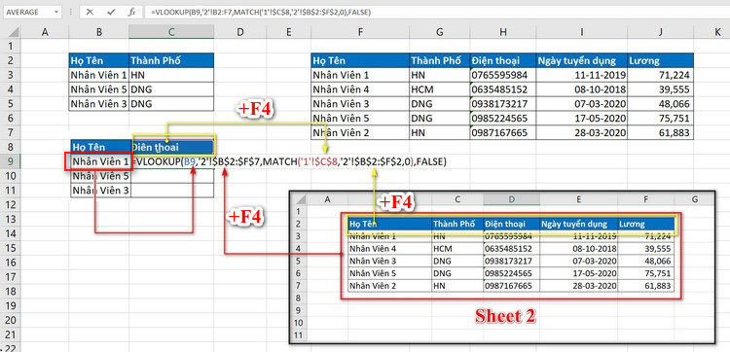730x352 pixels.
Task: Click cell B10 'Nhân Viên 5'
Action: pyautogui.click(x=101, y=176)
